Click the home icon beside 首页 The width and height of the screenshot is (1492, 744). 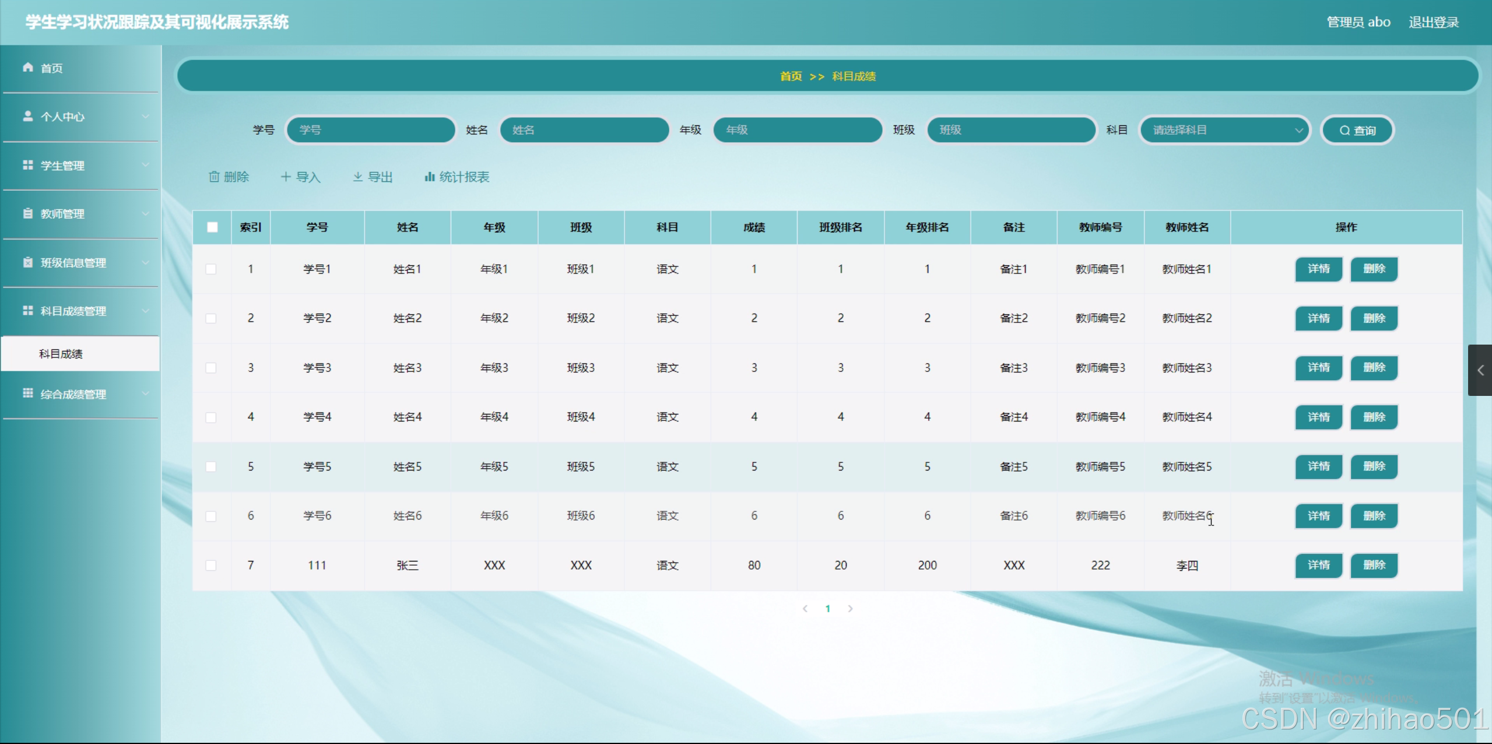[27, 68]
